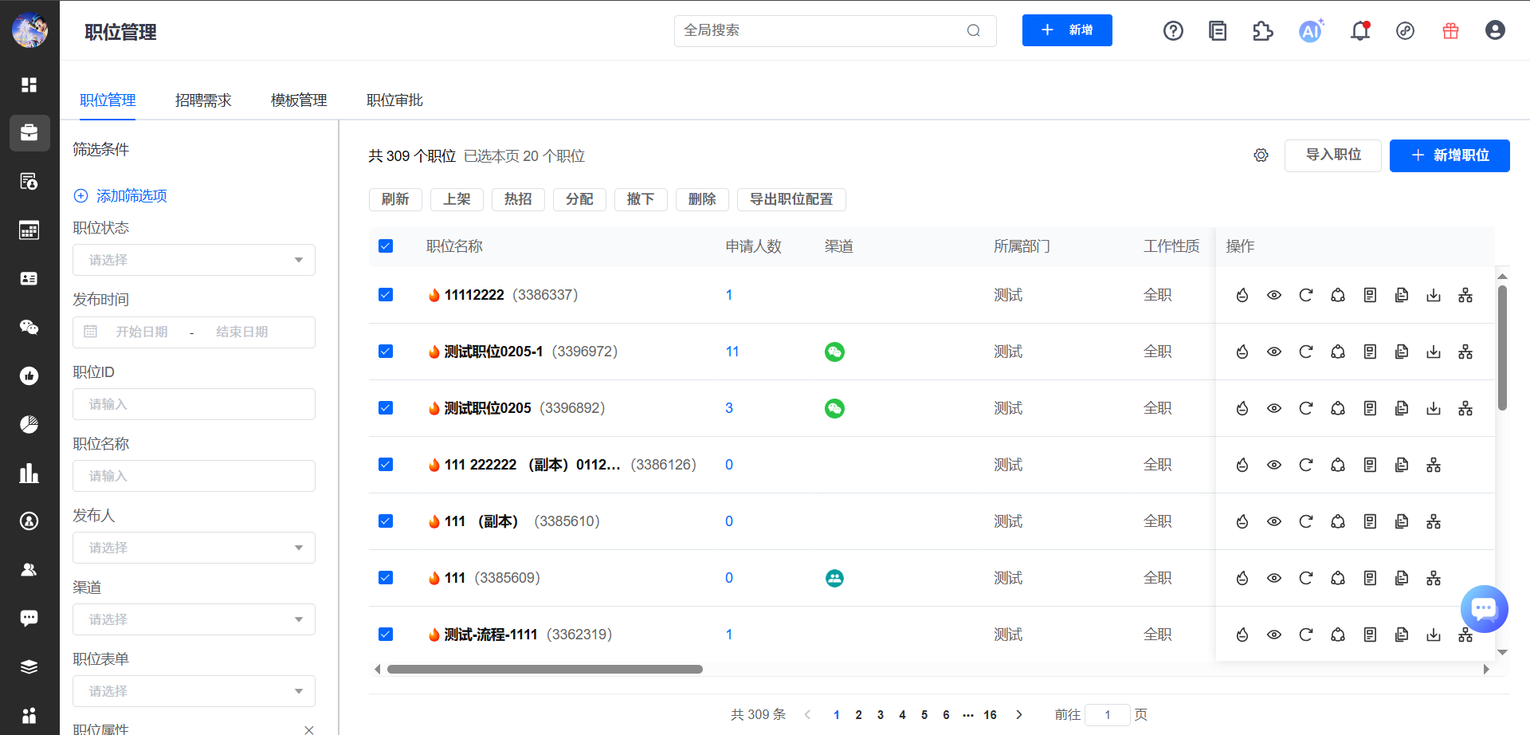The image size is (1530, 735).
Task: Open the 发布人 dropdown
Action: [194, 548]
